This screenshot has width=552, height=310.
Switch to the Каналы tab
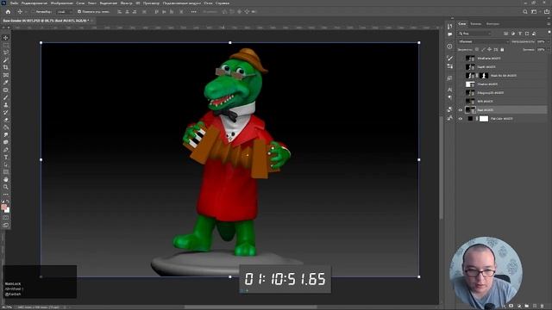click(x=475, y=24)
